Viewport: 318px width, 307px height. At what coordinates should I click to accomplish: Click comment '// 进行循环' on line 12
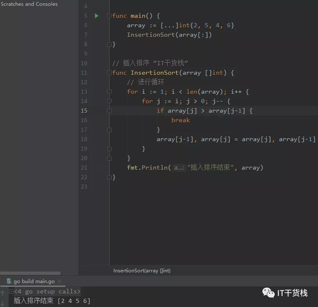pos(146,82)
